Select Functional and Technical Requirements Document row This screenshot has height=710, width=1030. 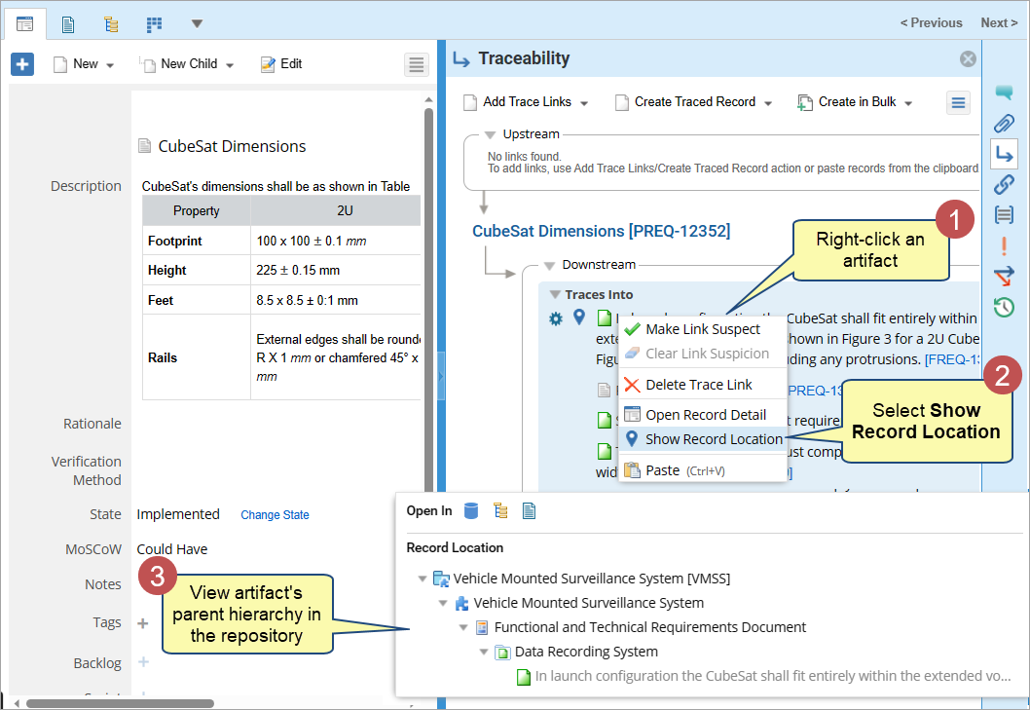pos(640,628)
